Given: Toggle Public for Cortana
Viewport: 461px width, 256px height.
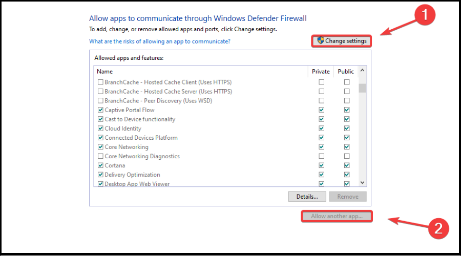Looking at the screenshot, I should 347,165.
